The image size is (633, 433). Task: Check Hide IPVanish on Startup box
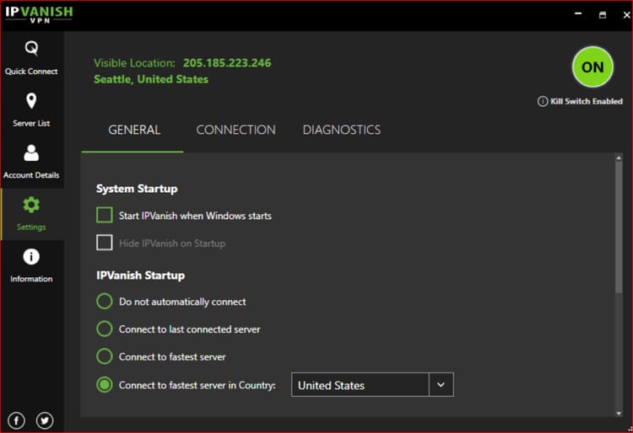pos(104,243)
